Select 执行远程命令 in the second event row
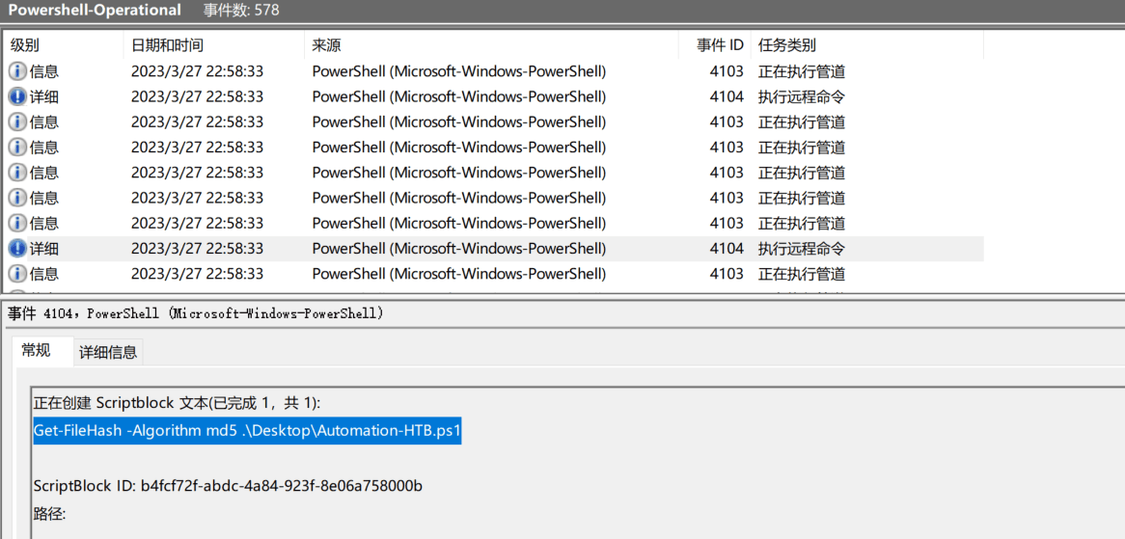 tap(801, 96)
